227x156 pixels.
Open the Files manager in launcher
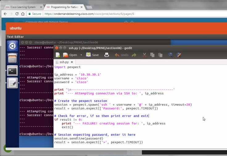point(12,58)
